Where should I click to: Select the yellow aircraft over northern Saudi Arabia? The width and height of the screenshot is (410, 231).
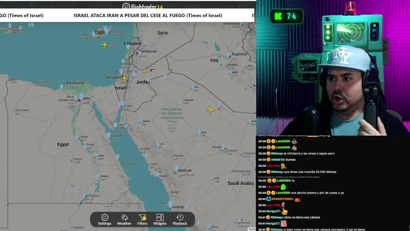(210, 110)
